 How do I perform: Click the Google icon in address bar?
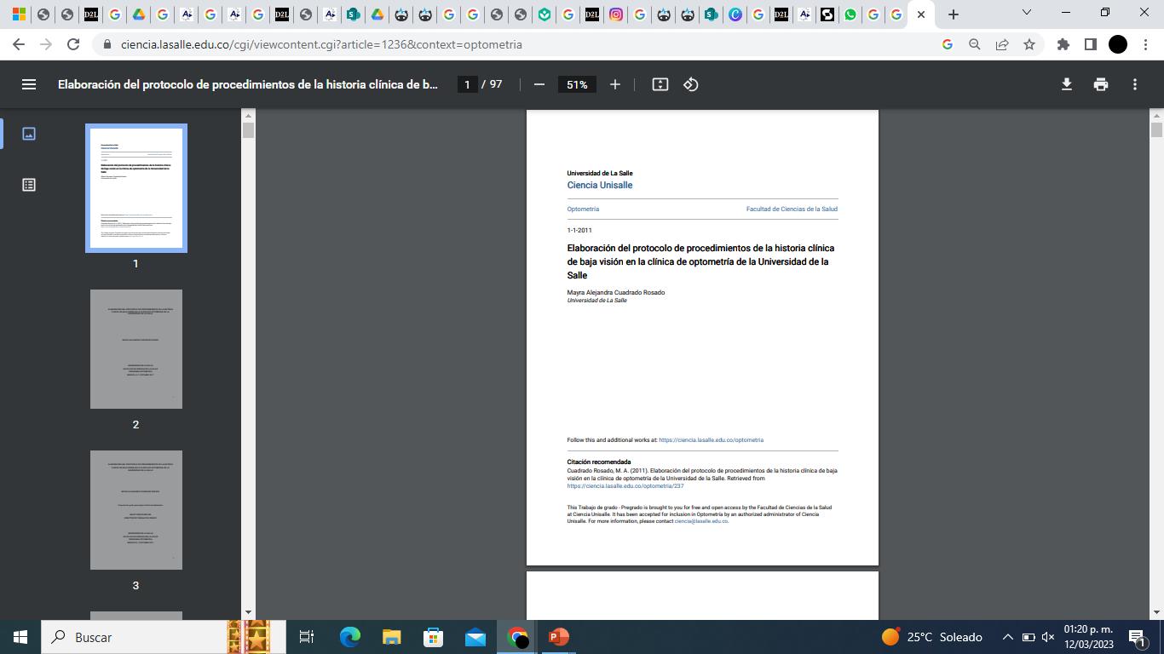[x=948, y=44]
